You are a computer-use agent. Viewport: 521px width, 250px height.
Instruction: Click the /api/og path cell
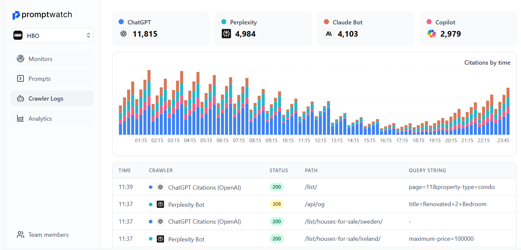(315, 204)
